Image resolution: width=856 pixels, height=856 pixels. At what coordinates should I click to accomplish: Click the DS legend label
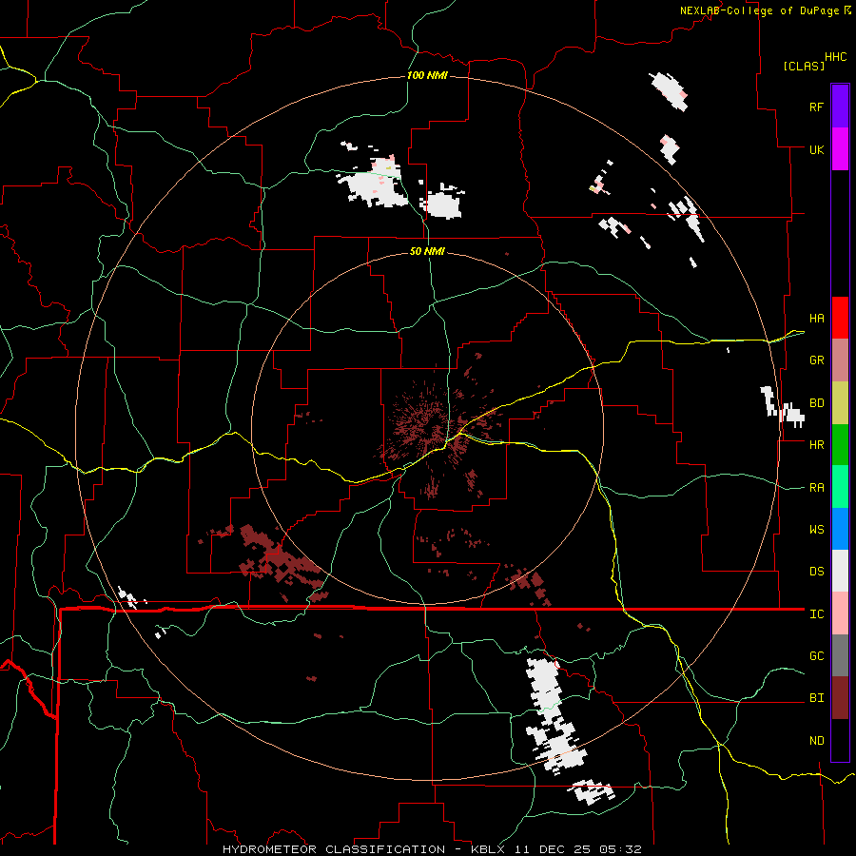817,572
